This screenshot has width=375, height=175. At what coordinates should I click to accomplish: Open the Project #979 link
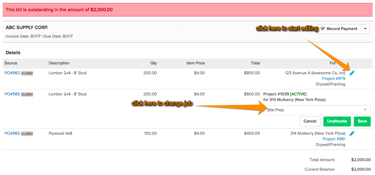tap(334, 79)
